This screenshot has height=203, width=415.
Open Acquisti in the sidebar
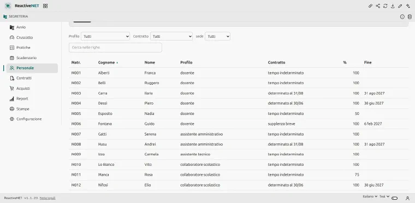click(32, 88)
